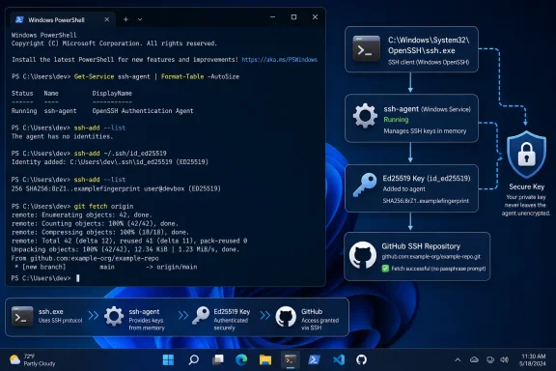Click github.com:example-org/example-repo.git in the card
This screenshot has width=556, height=371.
coord(431,257)
